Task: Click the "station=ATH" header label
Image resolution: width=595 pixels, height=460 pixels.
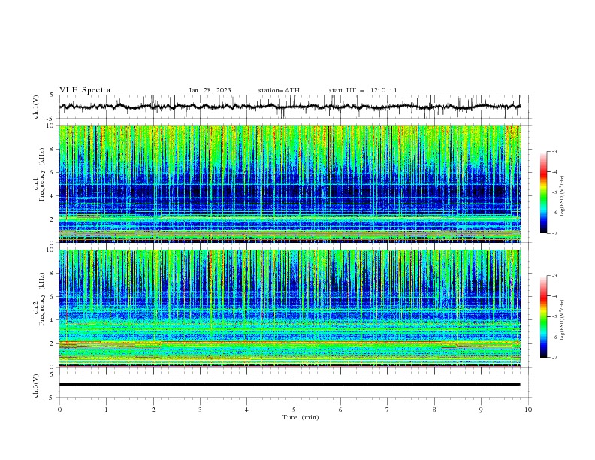Action: [x=279, y=90]
